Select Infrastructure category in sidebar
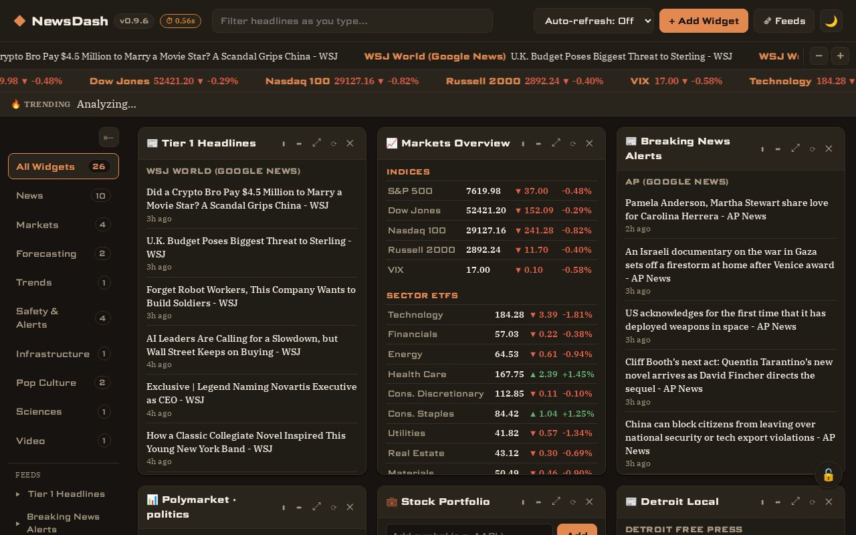856x535 pixels. [64, 354]
